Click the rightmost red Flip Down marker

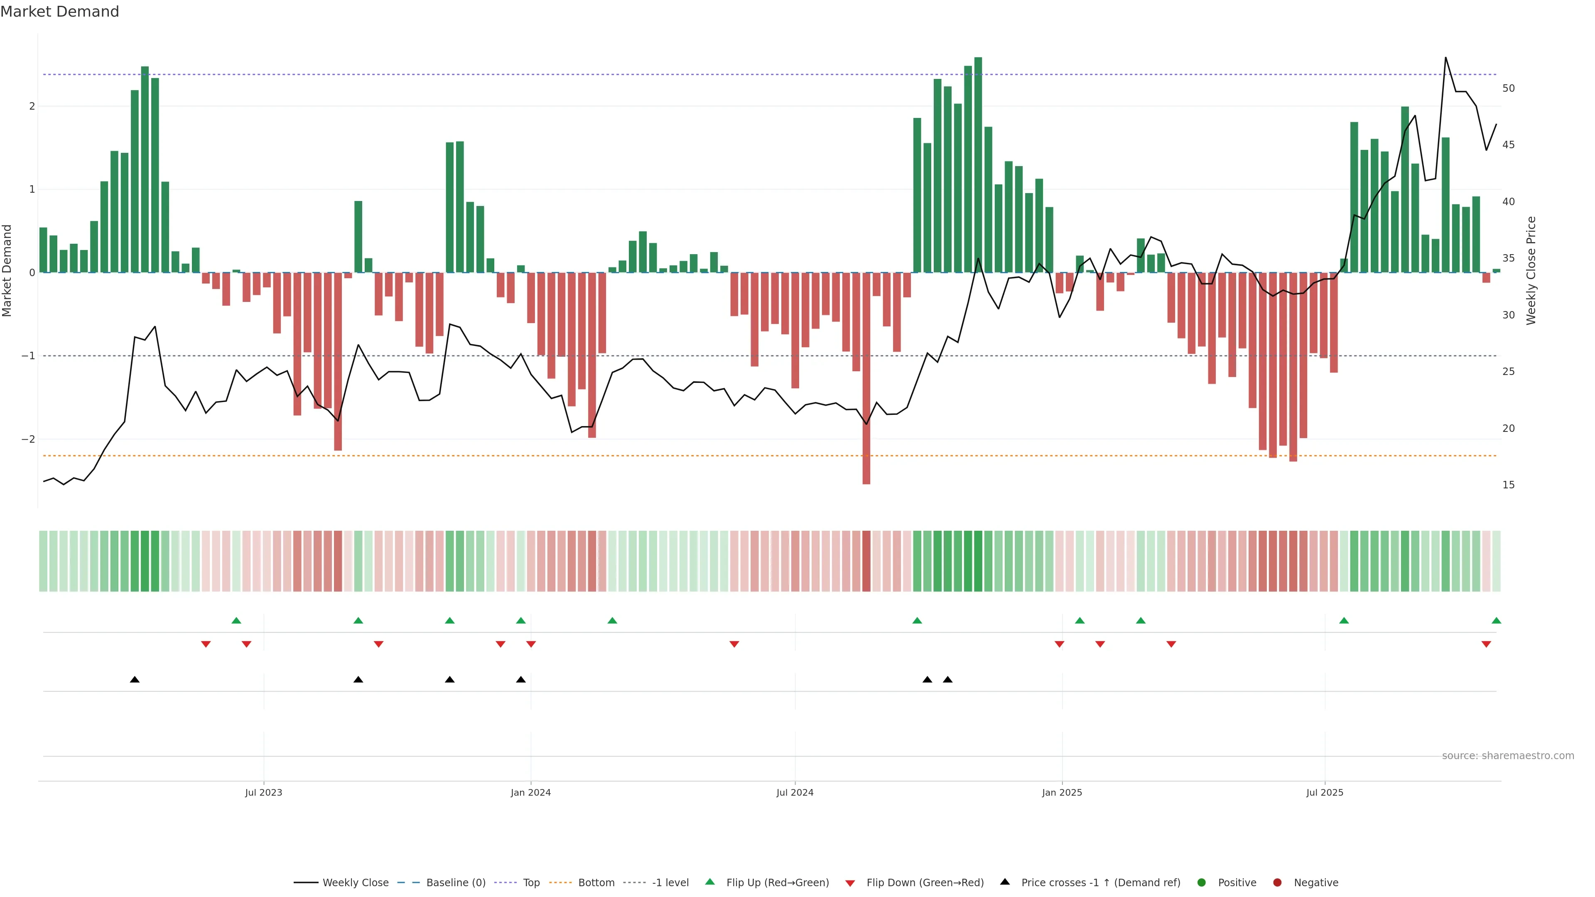click(x=1486, y=645)
